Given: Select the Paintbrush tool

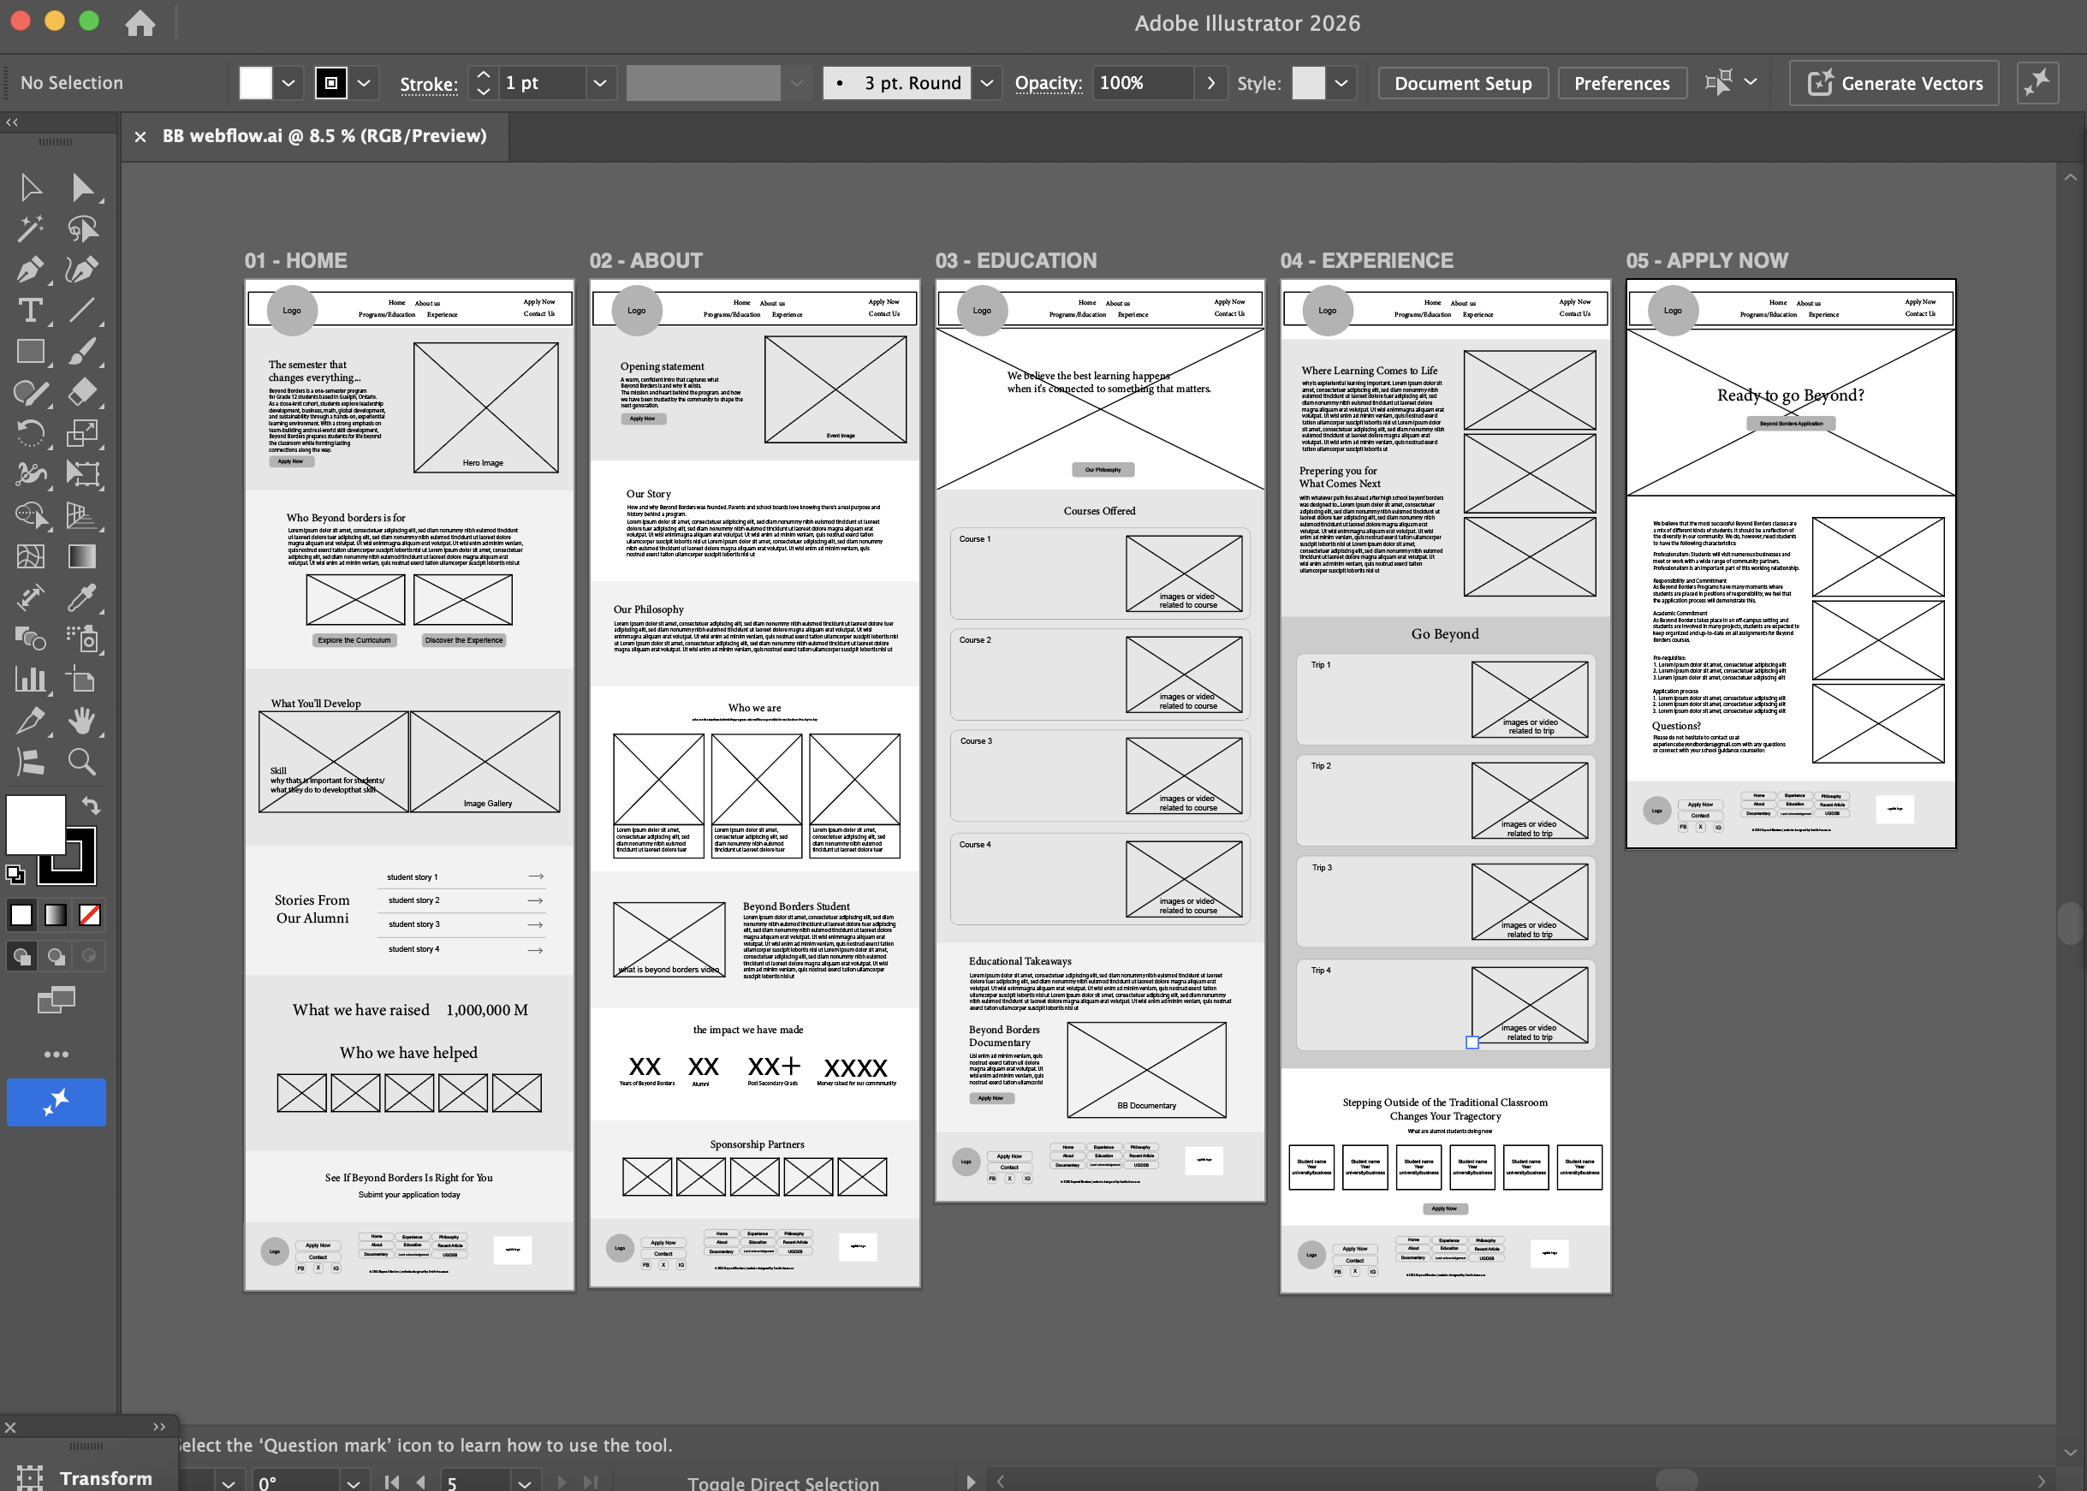Looking at the screenshot, I should point(83,352).
